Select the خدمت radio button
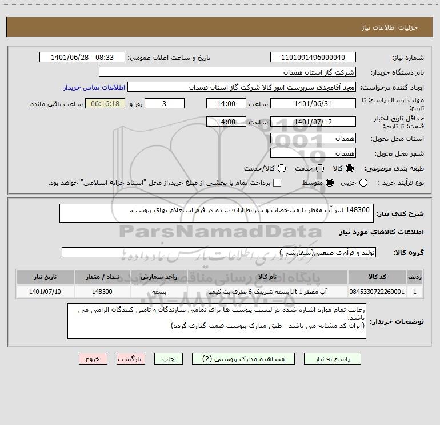Screen dimensions: 440x425 click(x=320, y=168)
